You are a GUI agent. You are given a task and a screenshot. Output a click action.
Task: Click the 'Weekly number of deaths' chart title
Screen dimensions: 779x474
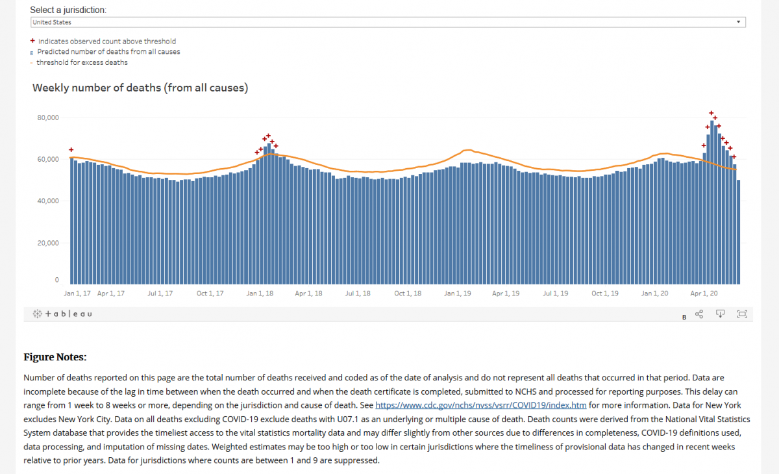[x=140, y=88]
